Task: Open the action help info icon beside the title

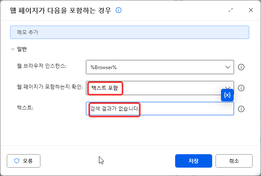Action: [x=119, y=10]
